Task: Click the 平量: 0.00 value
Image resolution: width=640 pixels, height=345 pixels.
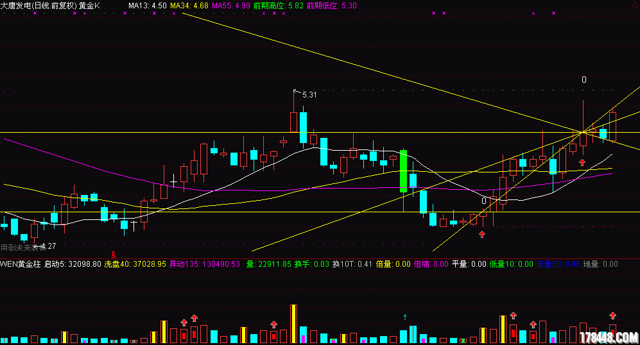Action: click(469, 264)
